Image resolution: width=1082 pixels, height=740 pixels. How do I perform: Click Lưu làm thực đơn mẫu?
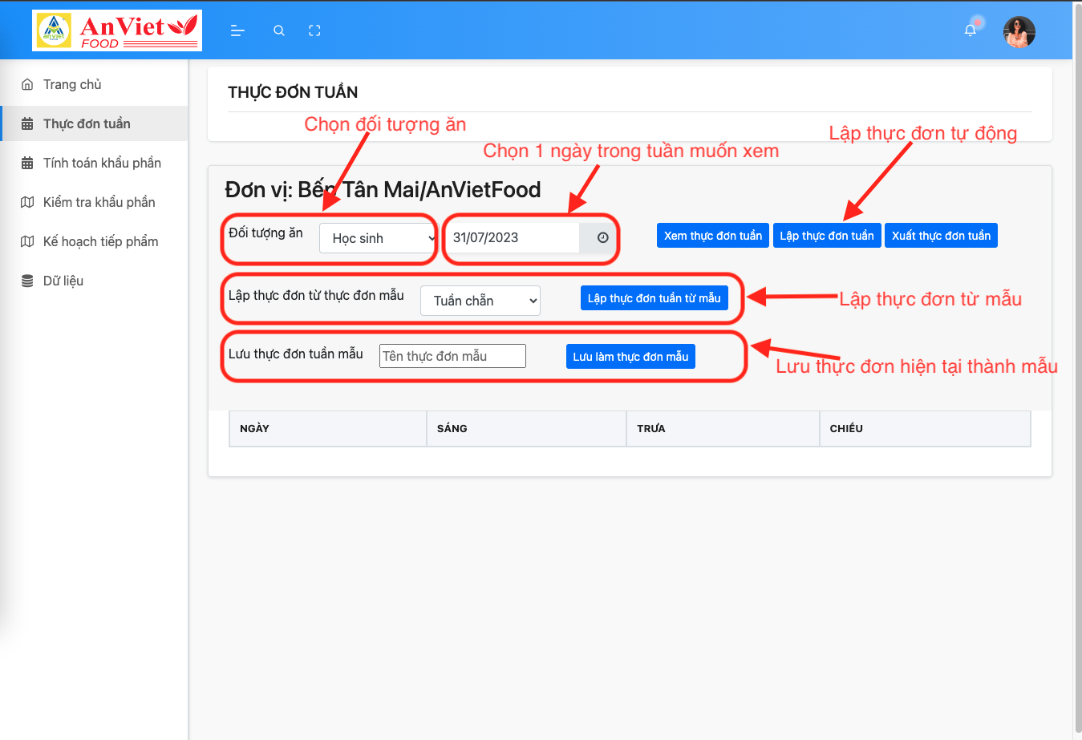pos(630,356)
